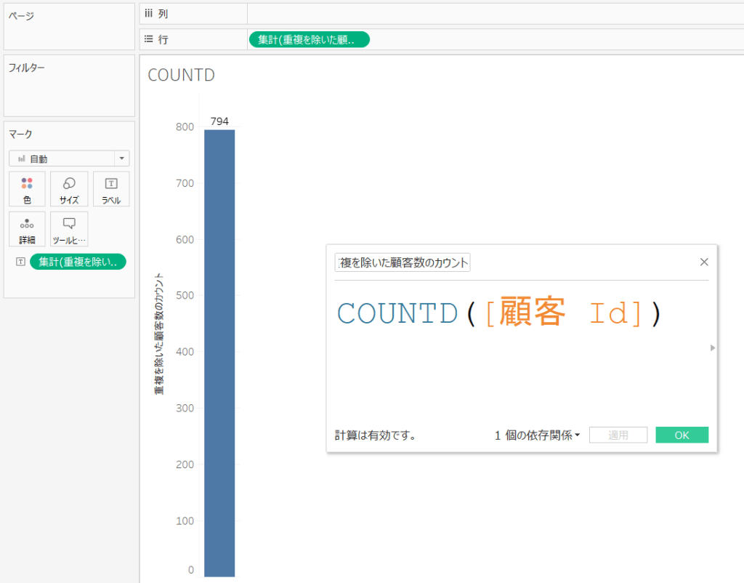Click the right arrow to show functions panel

pos(712,347)
